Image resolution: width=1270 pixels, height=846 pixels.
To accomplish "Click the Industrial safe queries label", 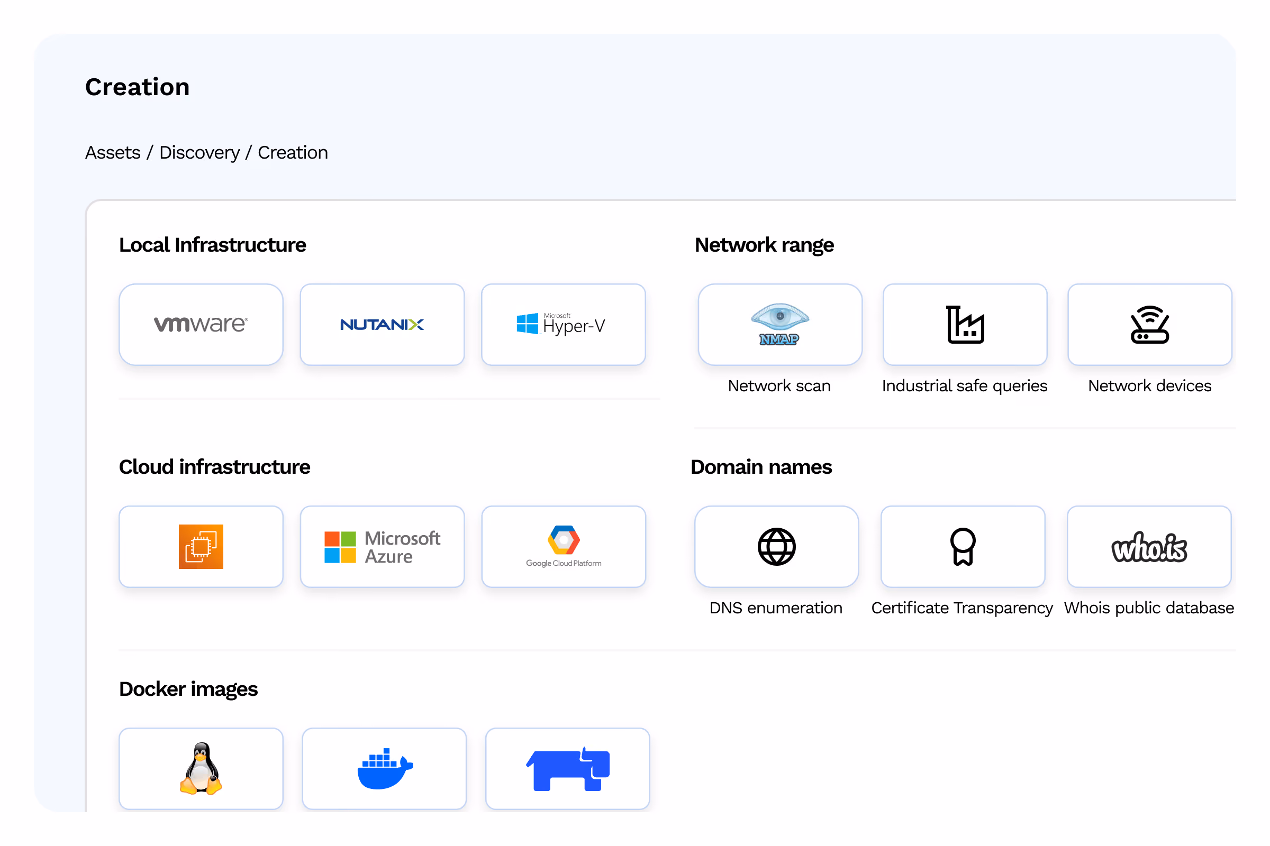I will coord(964,386).
